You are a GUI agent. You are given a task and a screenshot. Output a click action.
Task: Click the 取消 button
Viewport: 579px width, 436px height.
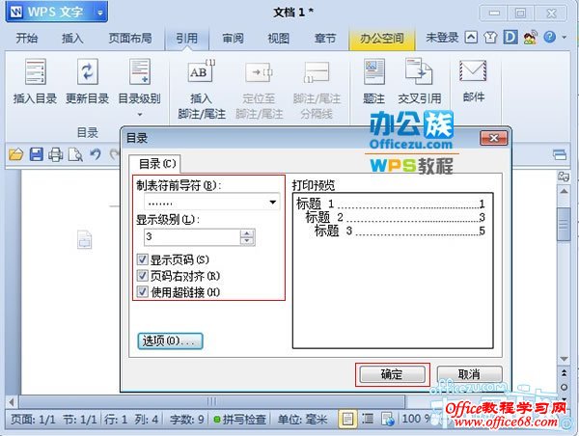469,374
